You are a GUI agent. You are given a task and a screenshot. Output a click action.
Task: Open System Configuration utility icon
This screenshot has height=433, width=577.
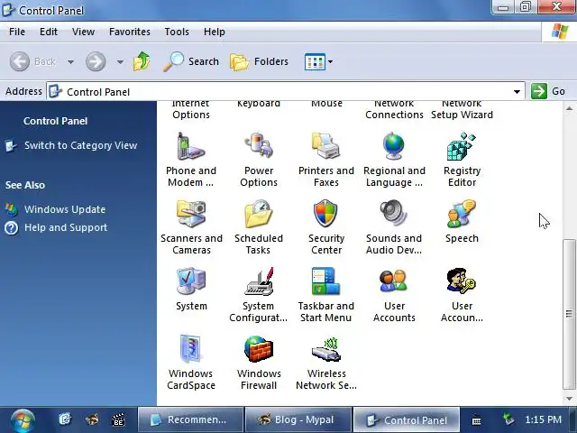(x=259, y=281)
